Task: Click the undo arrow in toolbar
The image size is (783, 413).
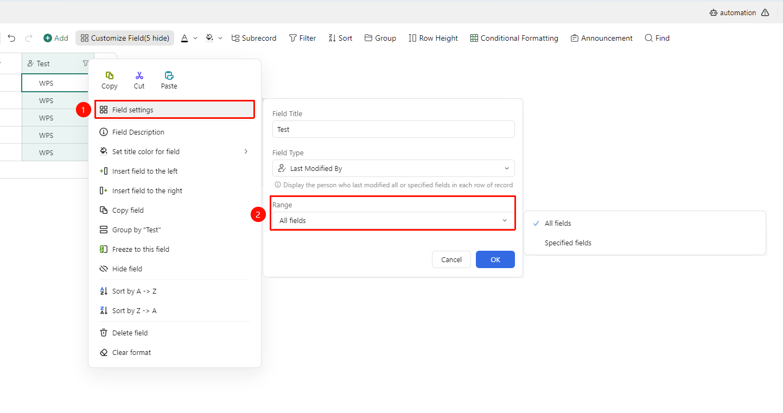Action: pyautogui.click(x=11, y=38)
